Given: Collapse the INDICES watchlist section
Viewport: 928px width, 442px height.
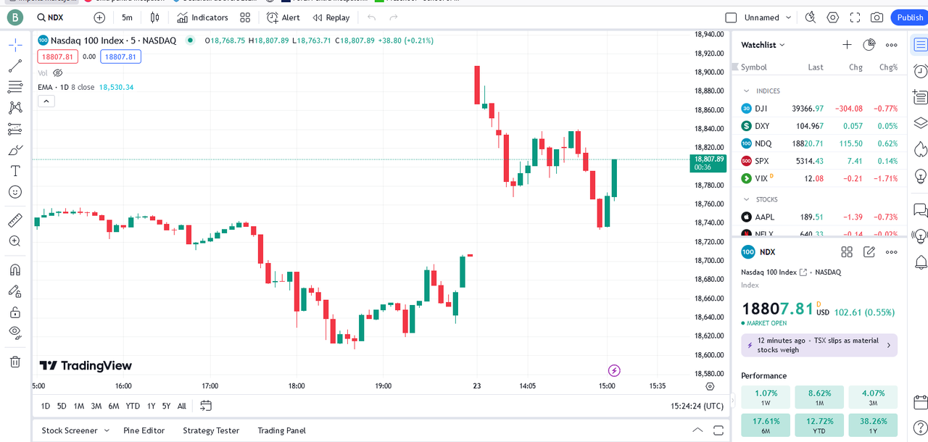Looking at the screenshot, I should 746,91.
